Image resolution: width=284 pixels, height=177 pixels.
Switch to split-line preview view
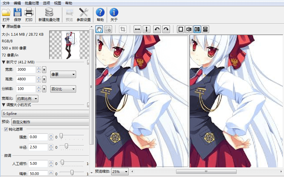click(189, 29)
